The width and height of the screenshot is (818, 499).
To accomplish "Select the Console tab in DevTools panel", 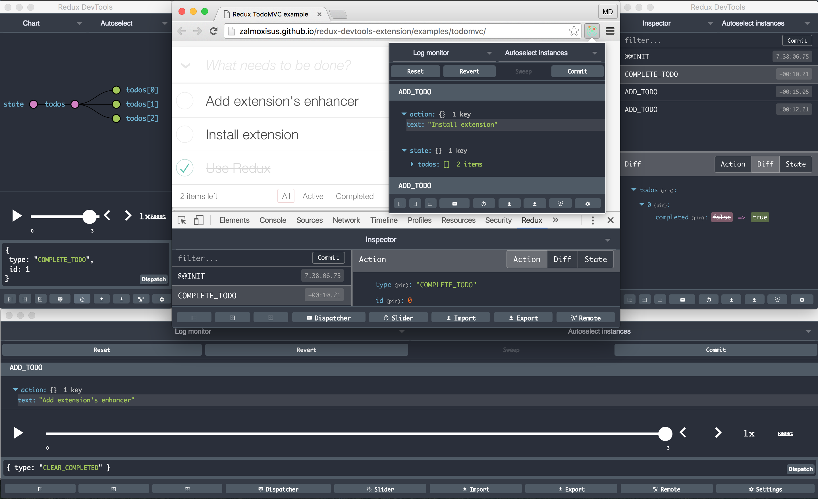I will pyautogui.click(x=273, y=220).
